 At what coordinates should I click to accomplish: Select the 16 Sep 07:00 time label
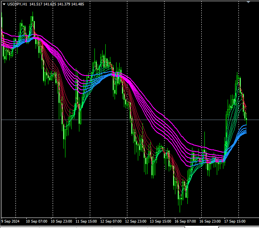pyautogui.click(x=185, y=221)
